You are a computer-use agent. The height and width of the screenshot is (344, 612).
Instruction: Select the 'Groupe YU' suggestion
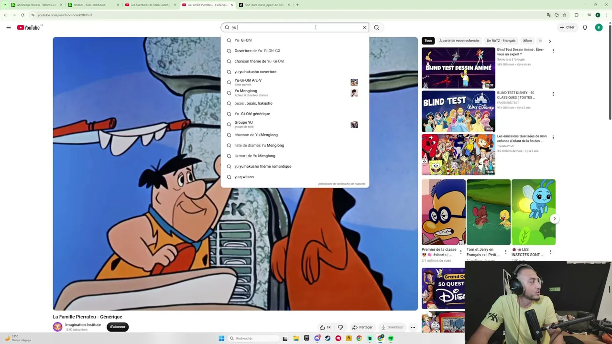[x=295, y=124]
